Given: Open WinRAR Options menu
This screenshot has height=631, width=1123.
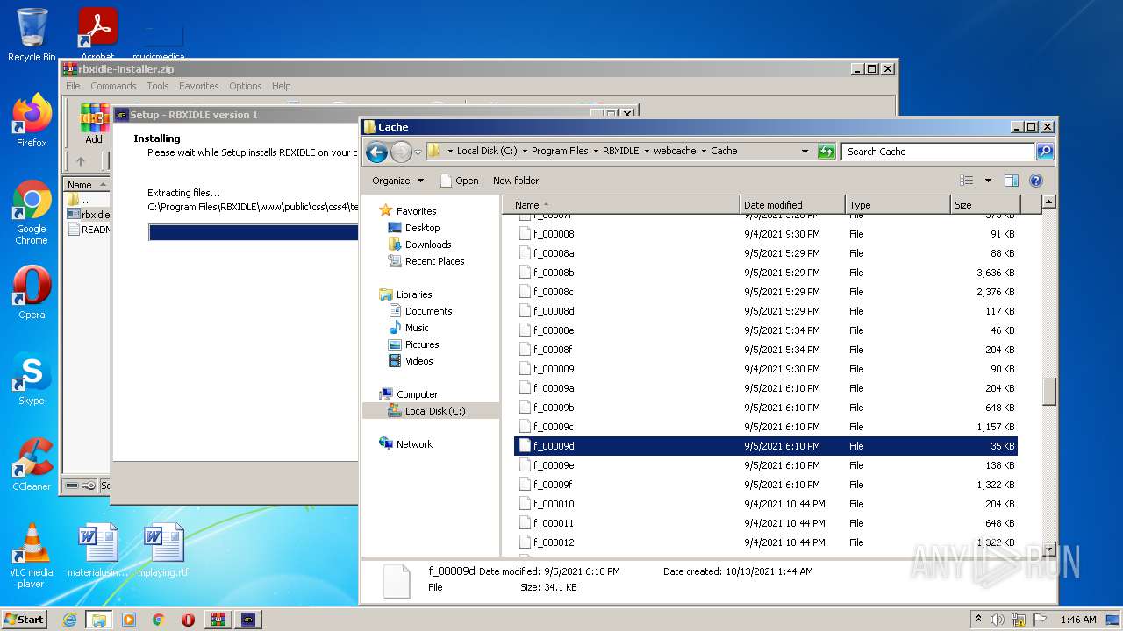Looking at the screenshot, I should pyautogui.click(x=246, y=86).
